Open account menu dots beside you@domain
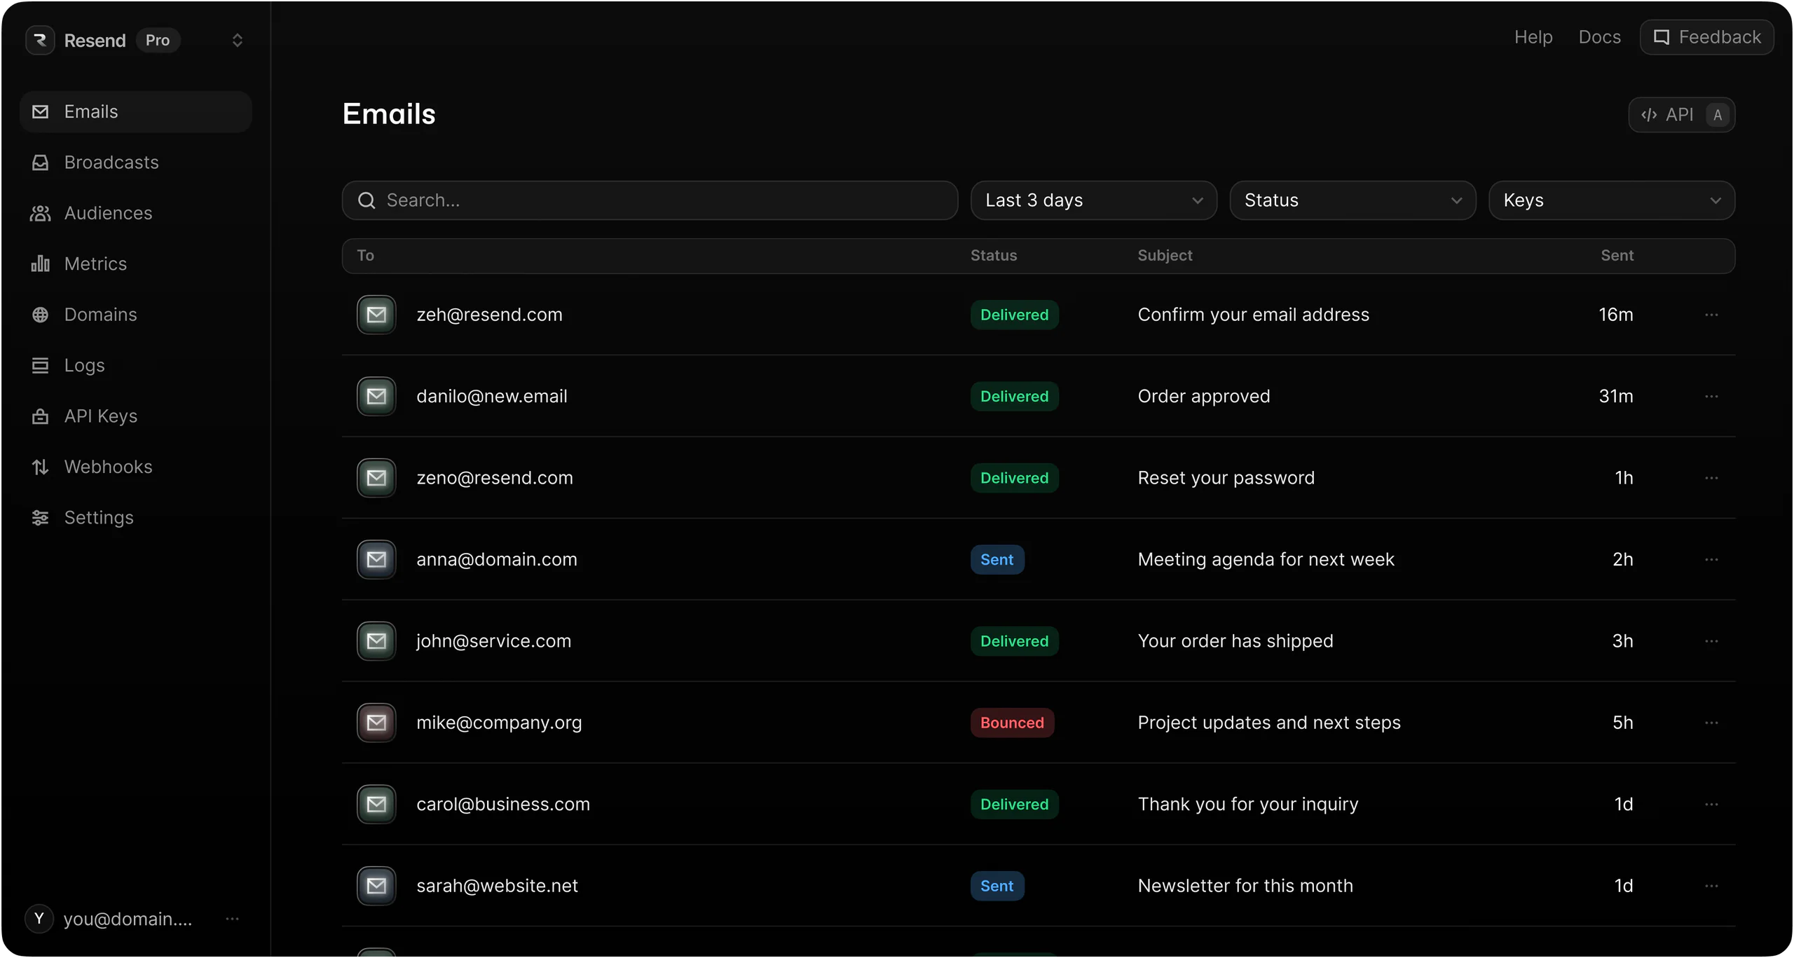Viewport: 1794px width, 958px height. 233,919
